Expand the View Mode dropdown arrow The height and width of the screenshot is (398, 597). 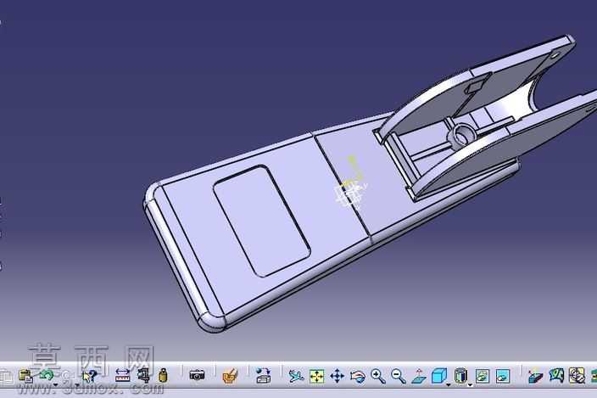470,385
